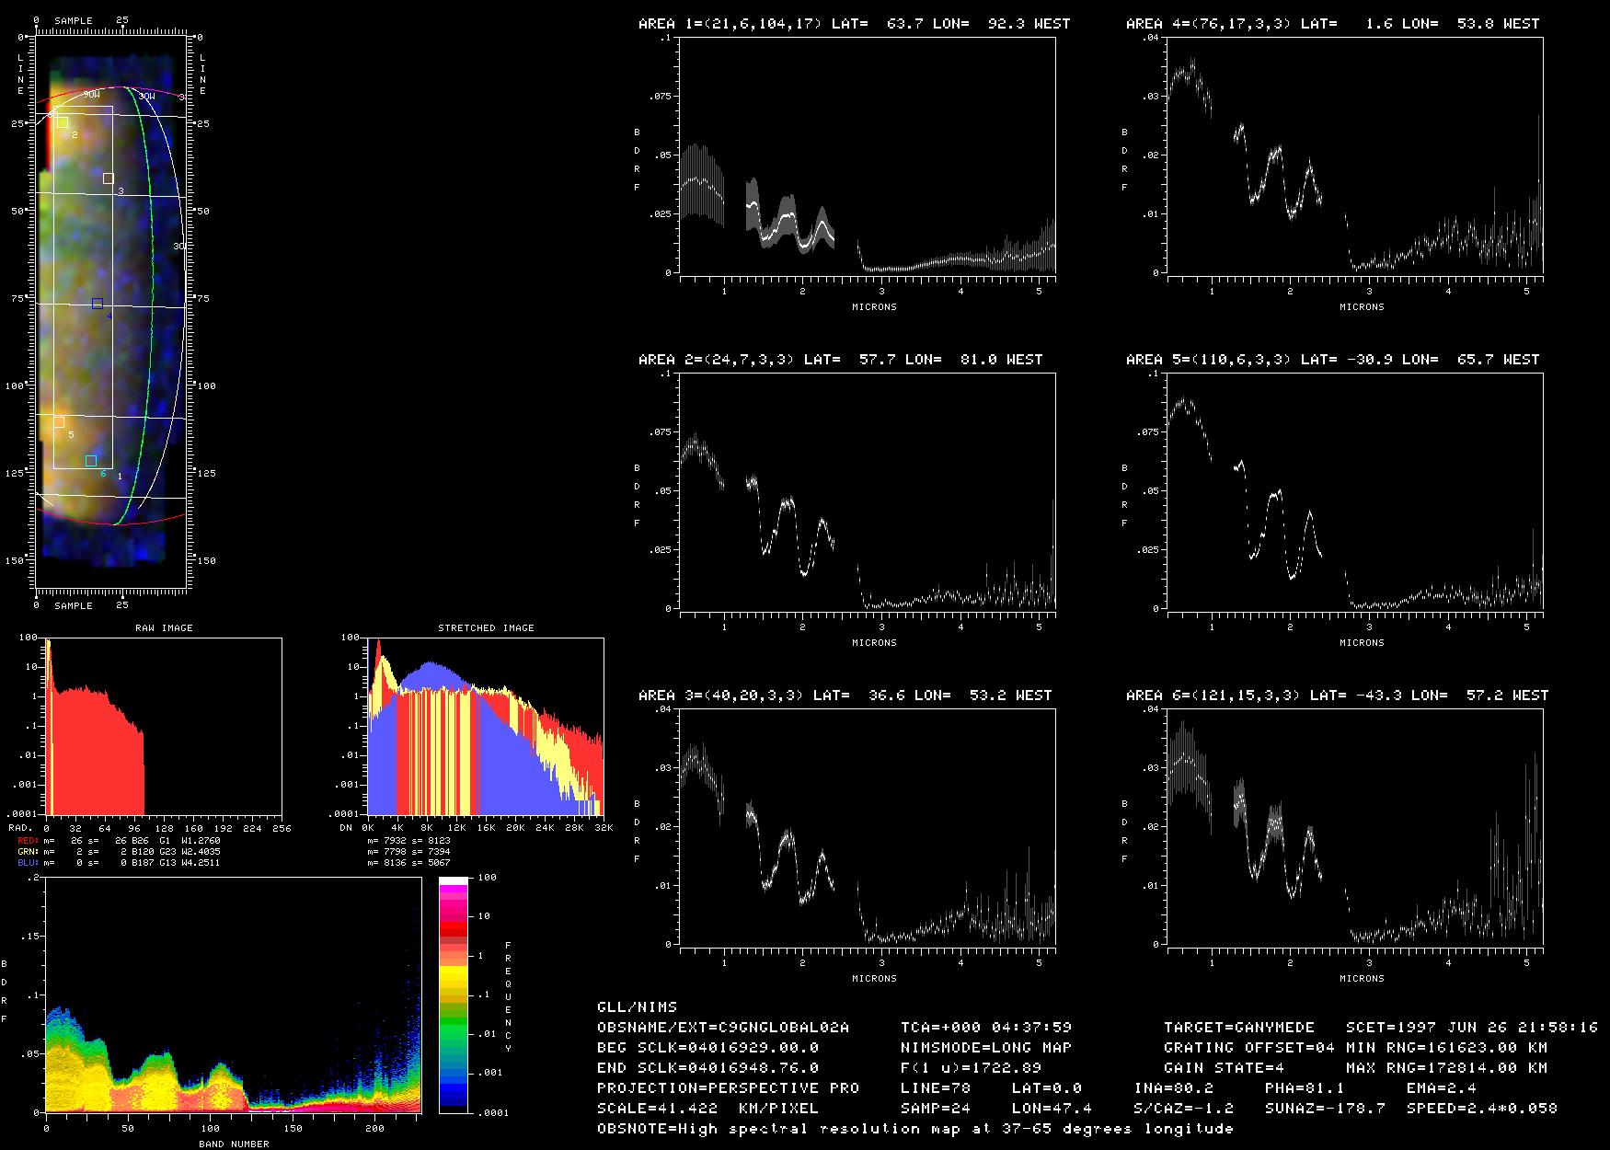Select the SCET=1997 JUN 26 timestamp
The width and height of the screenshot is (1610, 1150).
click(1471, 1028)
